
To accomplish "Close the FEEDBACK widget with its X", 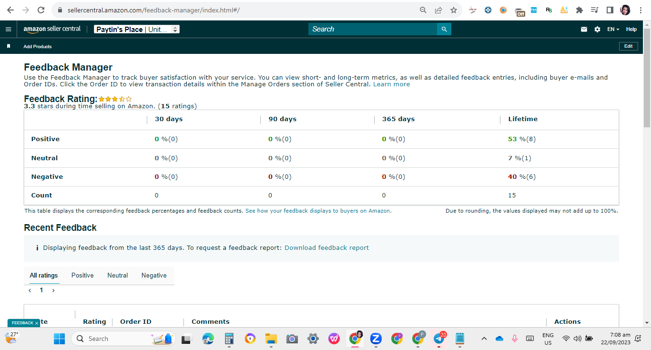I will click(37, 323).
